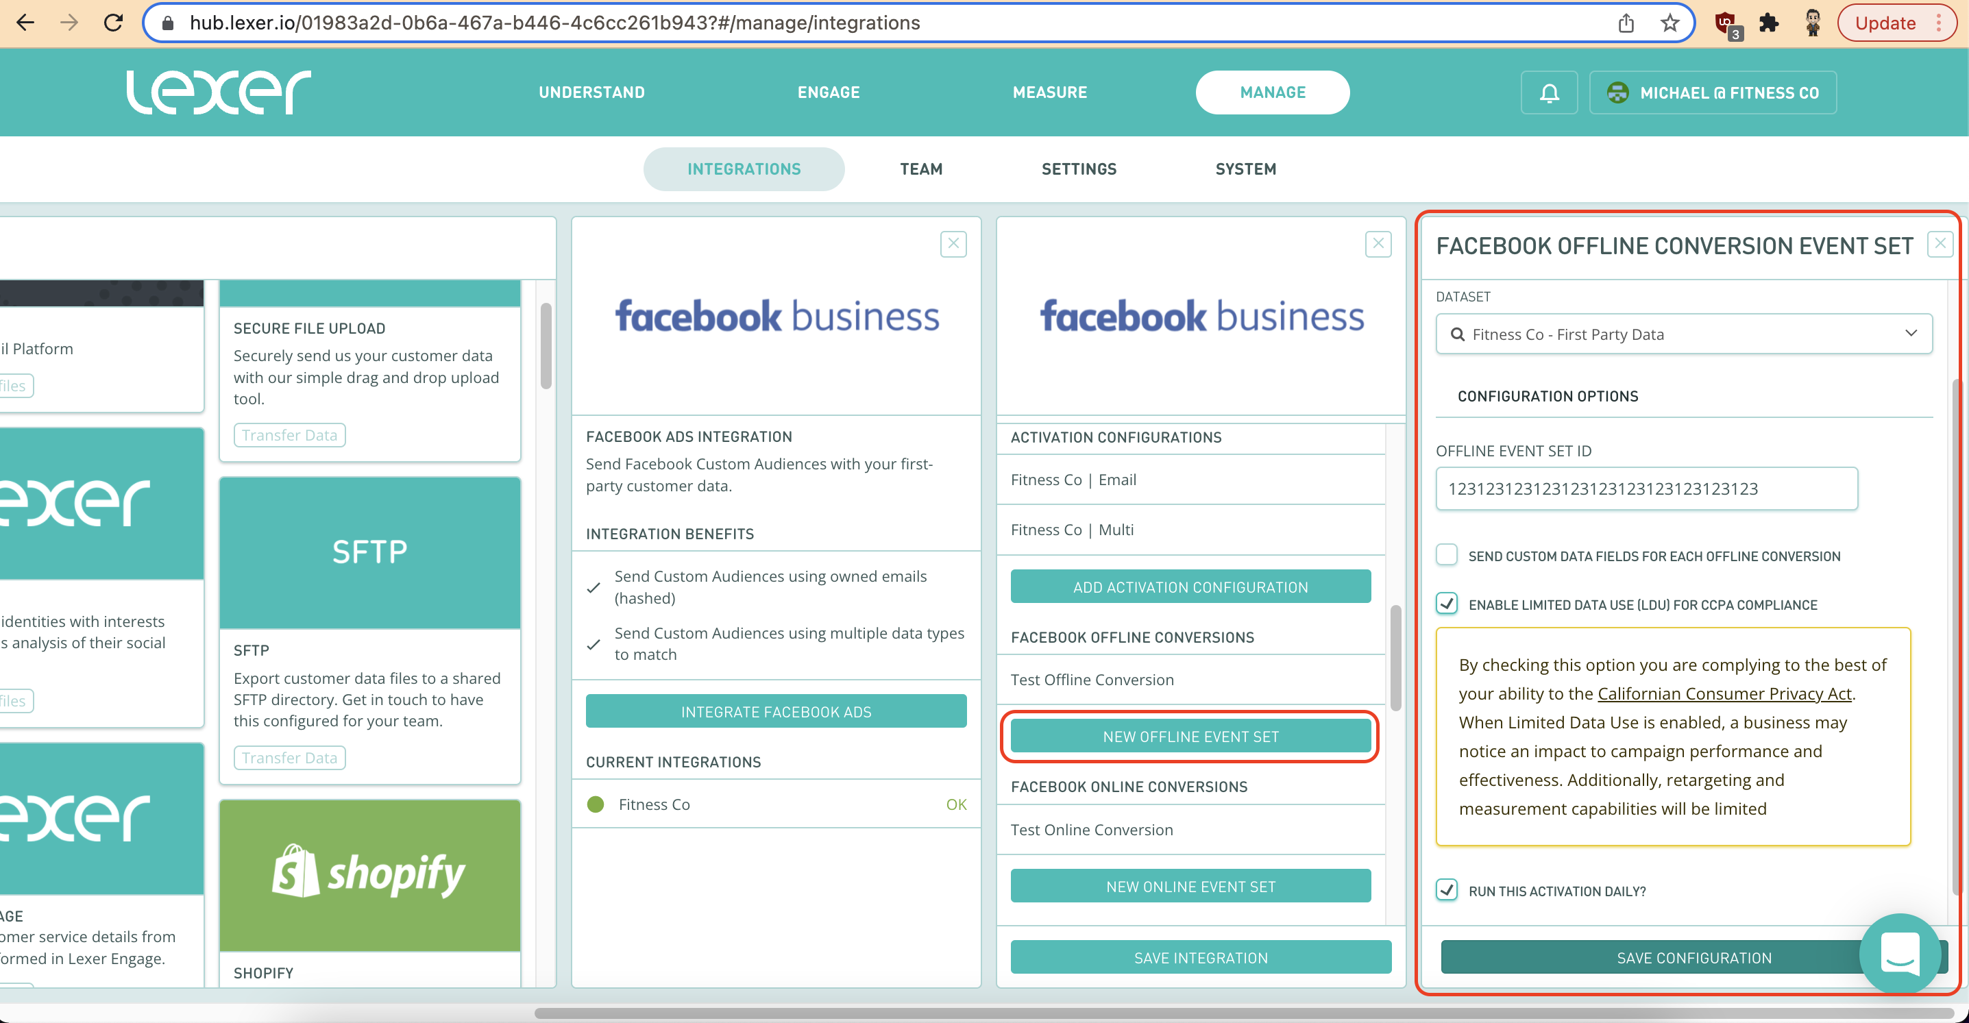Screen dimensions: 1969x1023
Task: Open the Engage menu
Action: coord(828,93)
